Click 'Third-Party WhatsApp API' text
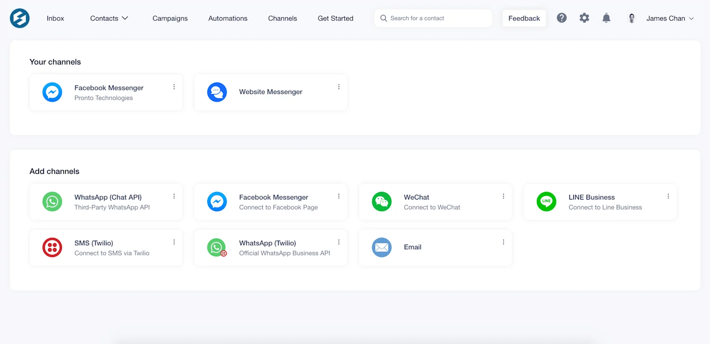The width and height of the screenshot is (710, 344). pos(112,207)
